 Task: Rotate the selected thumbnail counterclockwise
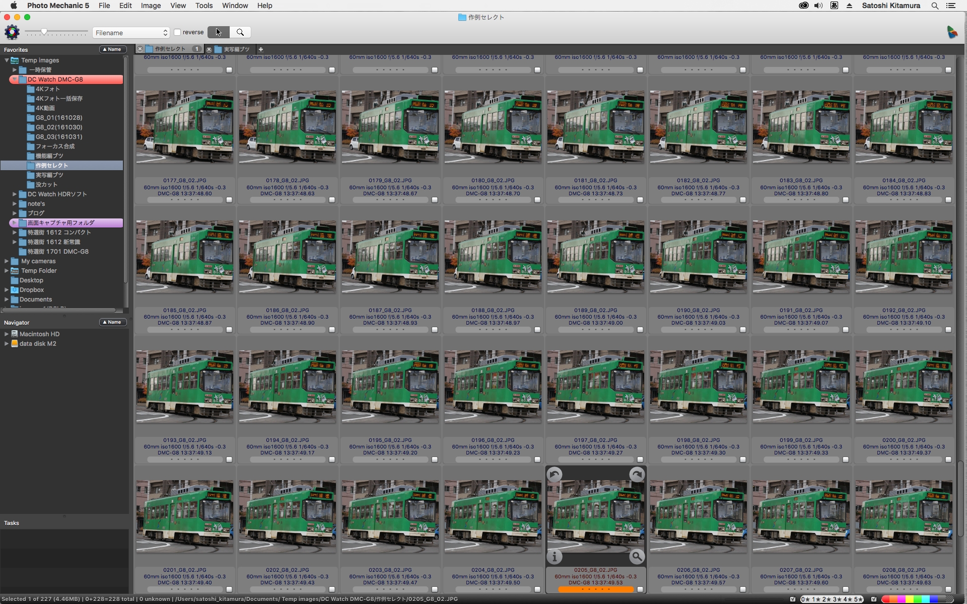pos(555,474)
